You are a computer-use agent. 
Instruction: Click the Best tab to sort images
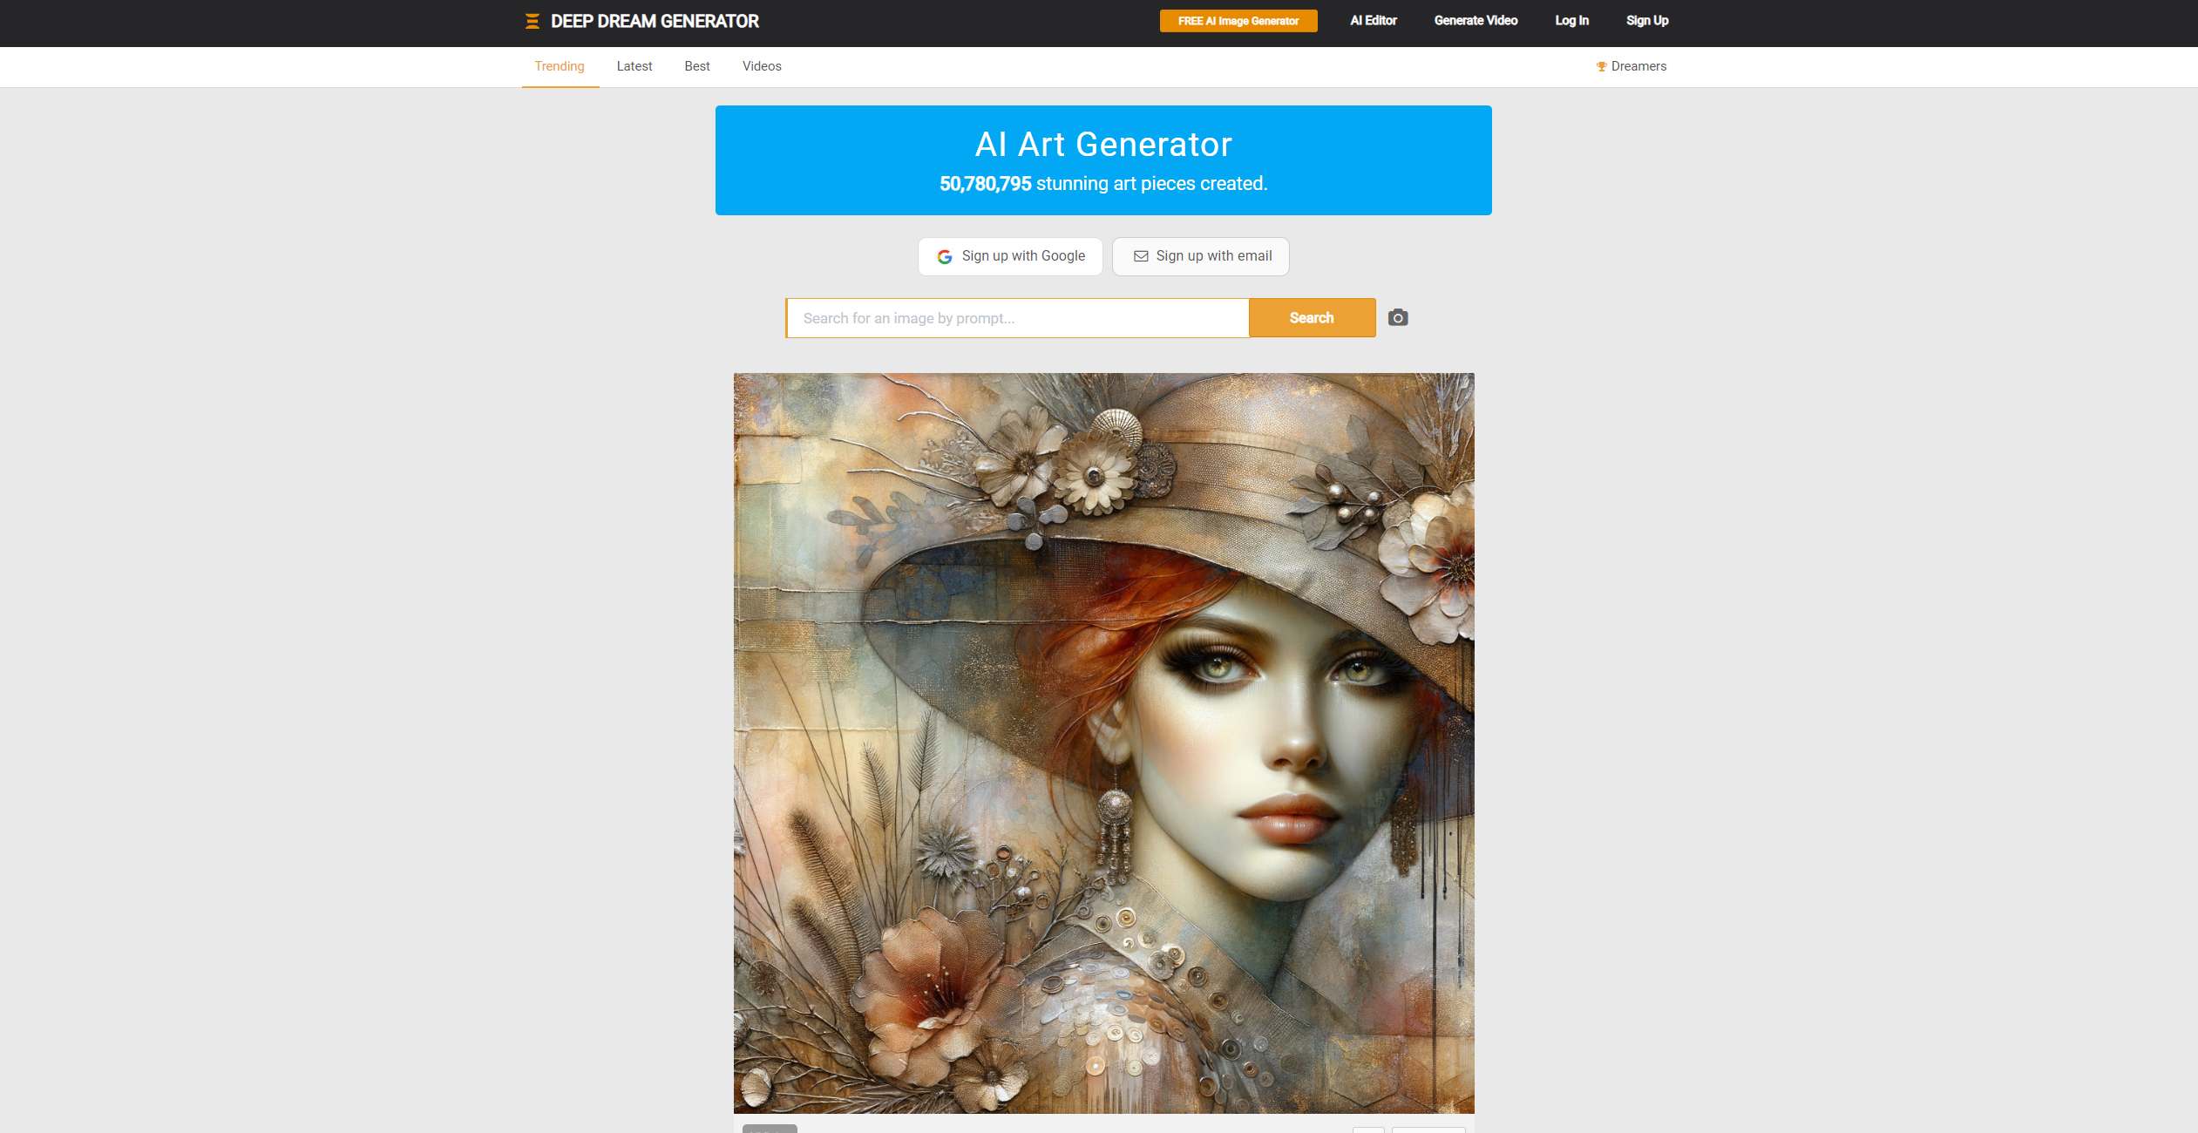696,65
